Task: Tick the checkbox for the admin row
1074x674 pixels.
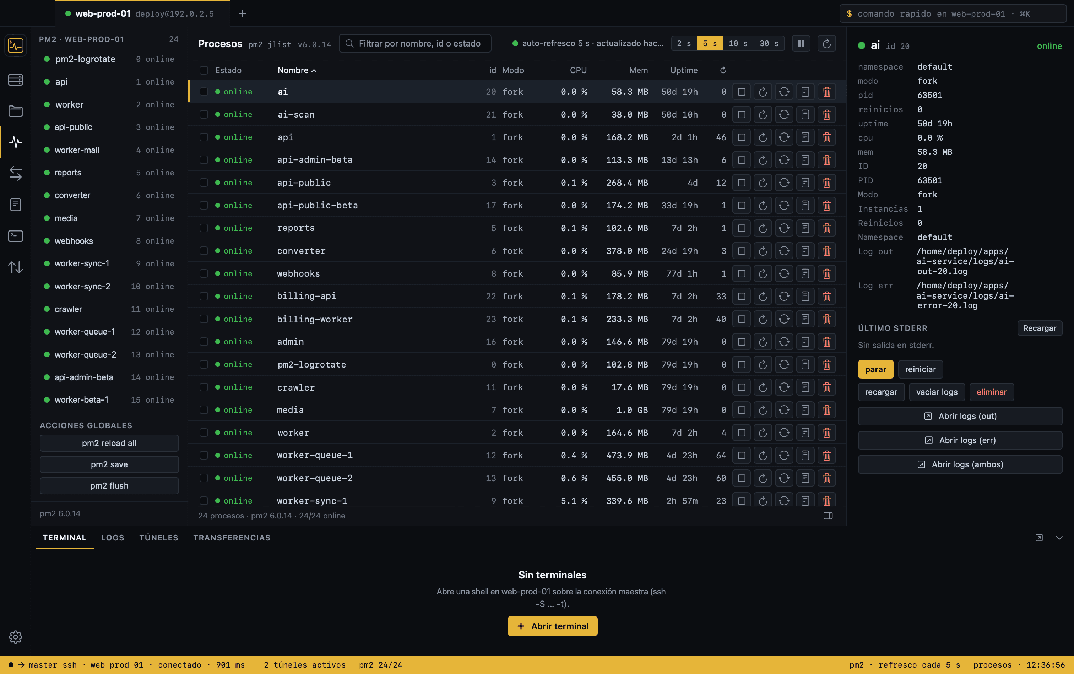Action: click(x=204, y=342)
